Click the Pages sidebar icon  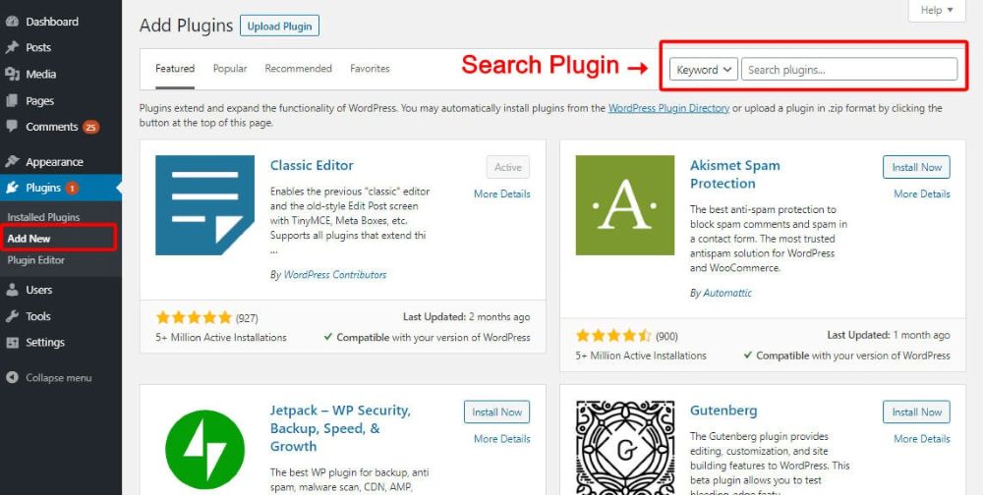12,101
